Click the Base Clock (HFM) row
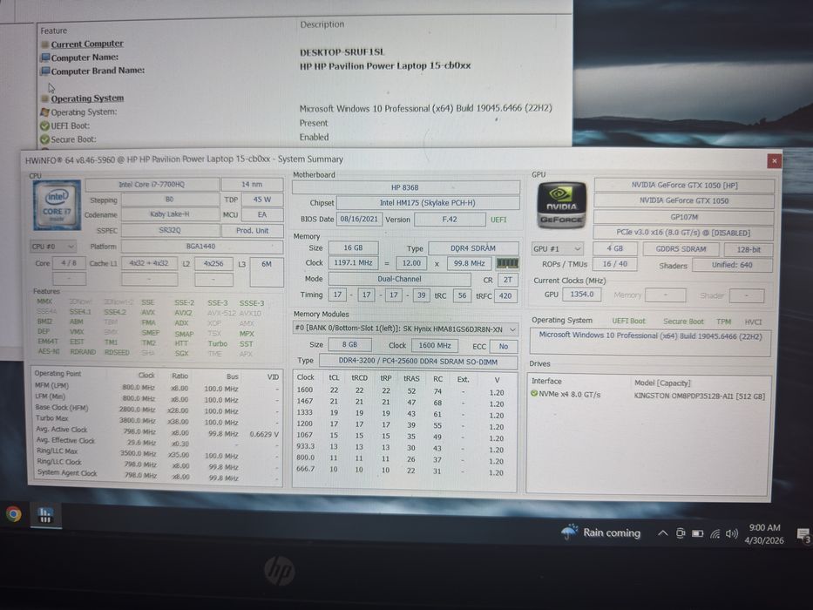The width and height of the screenshot is (813, 610). click(x=157, y=410)
